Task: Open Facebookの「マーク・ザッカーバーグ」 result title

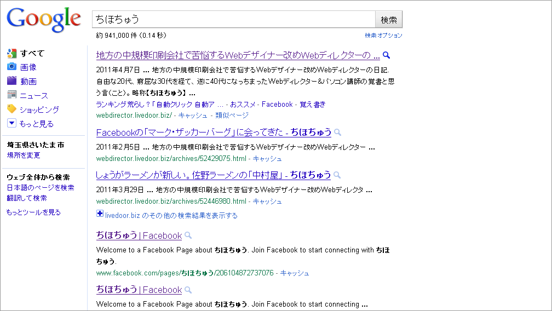Action: 214,133
